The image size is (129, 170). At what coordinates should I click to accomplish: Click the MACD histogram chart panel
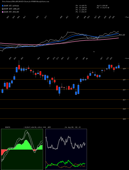pyautogui.click(x=22, y=149)
